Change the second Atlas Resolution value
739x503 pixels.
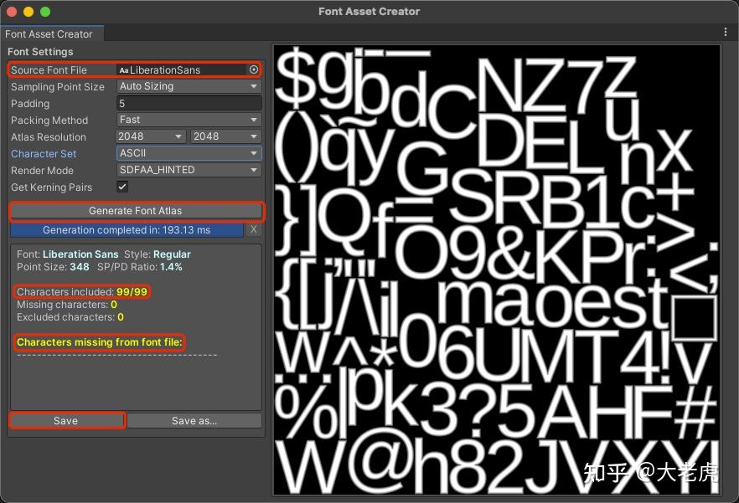[x=225, y=136]
